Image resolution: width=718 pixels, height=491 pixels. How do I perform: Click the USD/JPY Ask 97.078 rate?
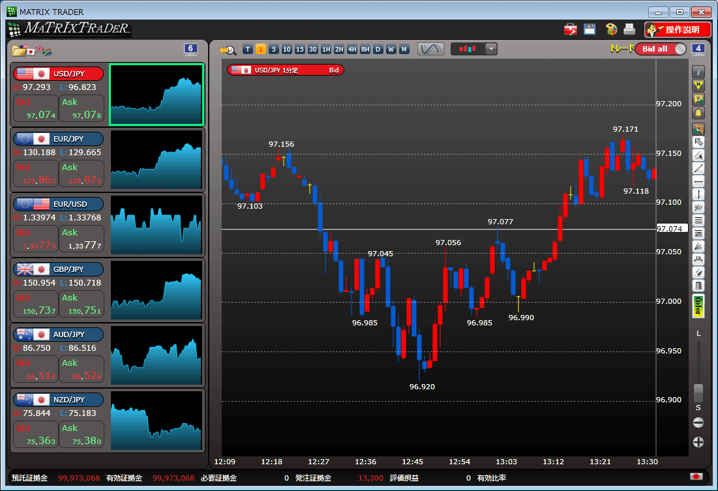tap(82, 108)
